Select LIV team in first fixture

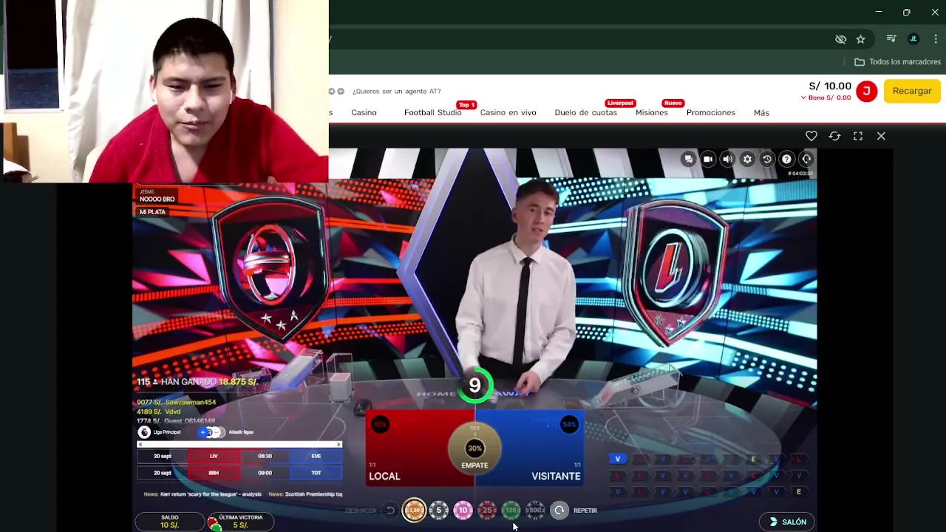click(x=214, y=456)
